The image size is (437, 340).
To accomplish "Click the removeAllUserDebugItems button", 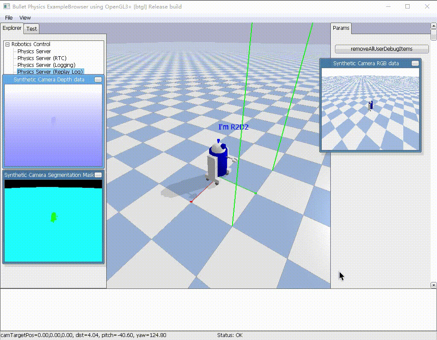I will (x=382, y=49).
